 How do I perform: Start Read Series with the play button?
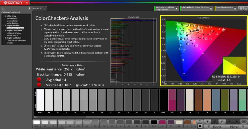tap(215, 122)
